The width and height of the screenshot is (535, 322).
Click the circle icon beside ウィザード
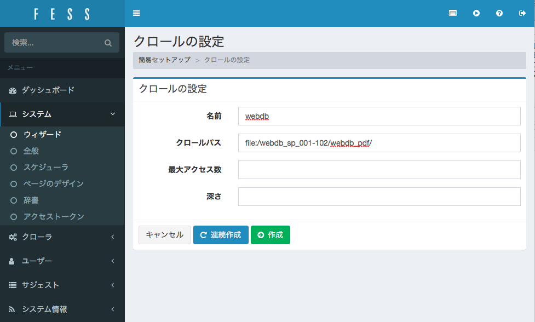(x=14, y=135)
